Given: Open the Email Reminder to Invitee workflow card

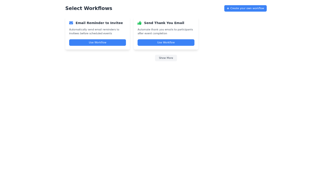Looking at the screenshot, I should [97, 33].
